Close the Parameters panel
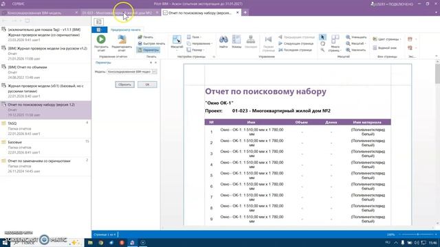This screenshot has width=440, height=247. coord(156,62)
